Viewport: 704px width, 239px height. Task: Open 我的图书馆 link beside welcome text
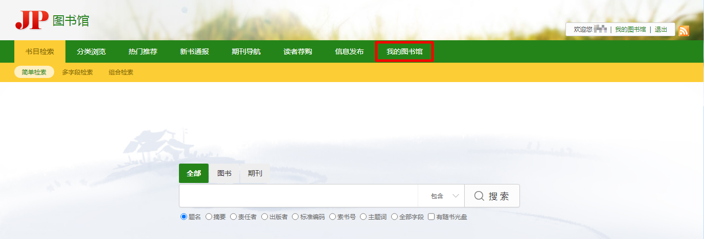pyautogui.click(x=630, y=30)
